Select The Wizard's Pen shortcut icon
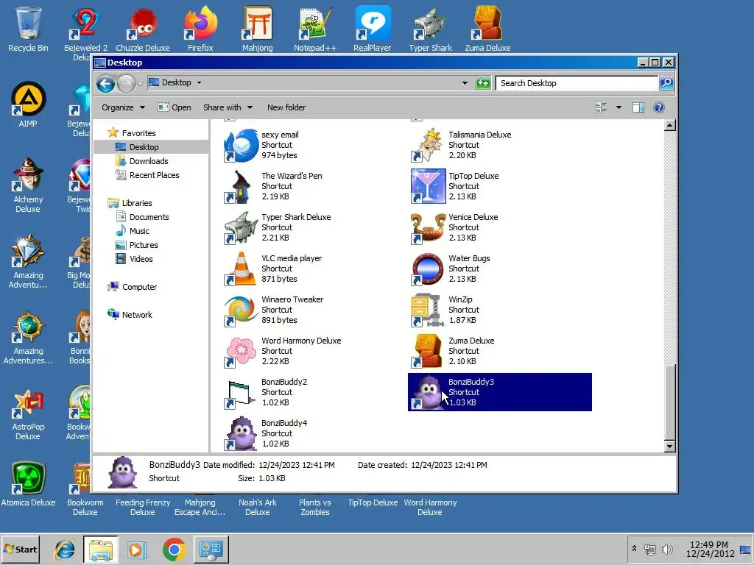 coord(242,186)
